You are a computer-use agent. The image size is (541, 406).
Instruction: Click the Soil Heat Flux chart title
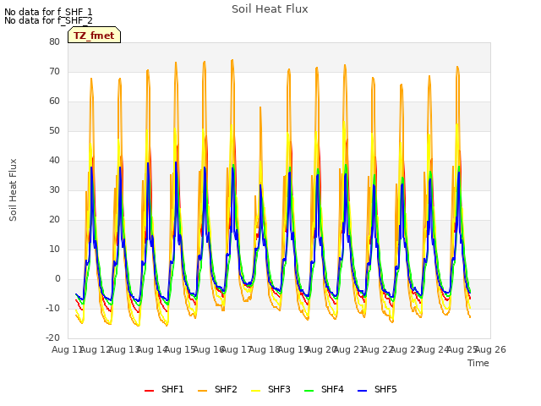point(270,9)
